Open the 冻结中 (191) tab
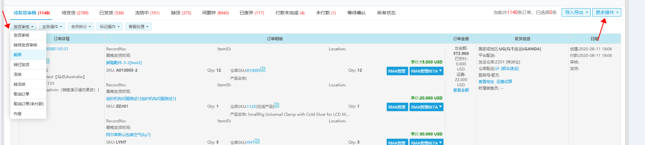 coord(147,13)
